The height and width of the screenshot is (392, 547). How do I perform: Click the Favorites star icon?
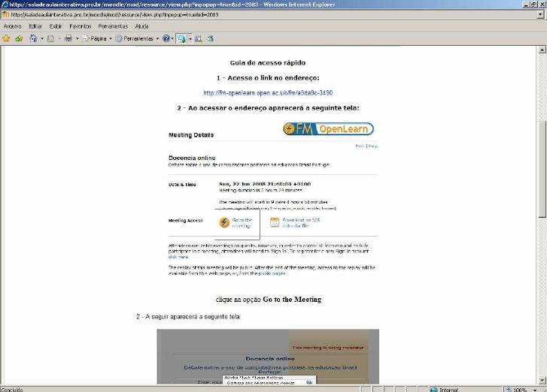click(x=6, y=38)
